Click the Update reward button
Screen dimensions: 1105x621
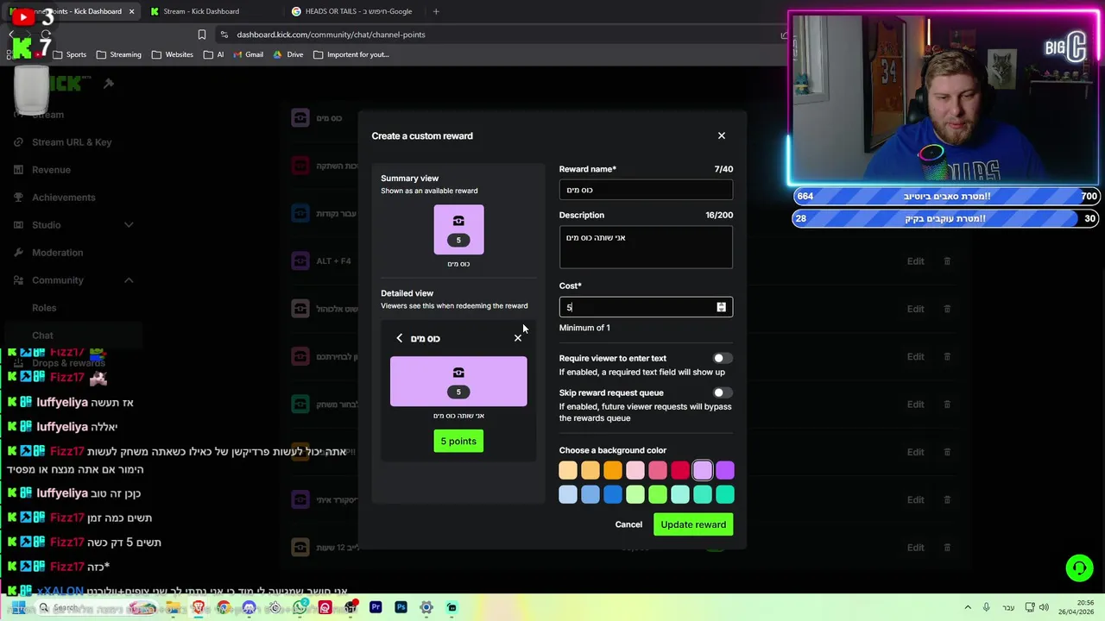click(x=693, y=524)
